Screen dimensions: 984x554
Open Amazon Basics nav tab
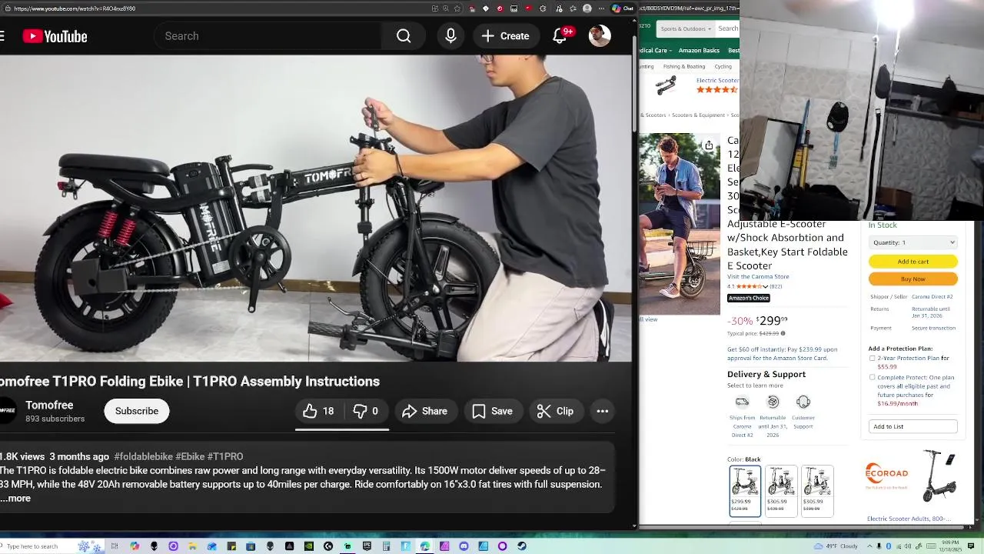699,51
